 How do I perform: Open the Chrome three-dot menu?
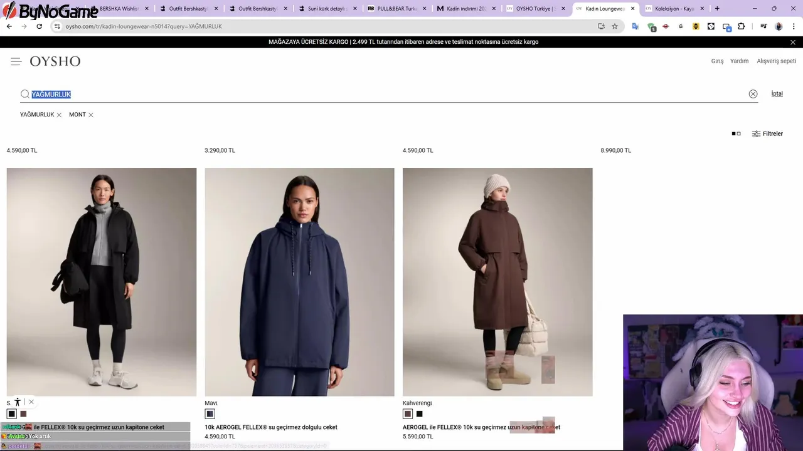[x=793, y=26]
